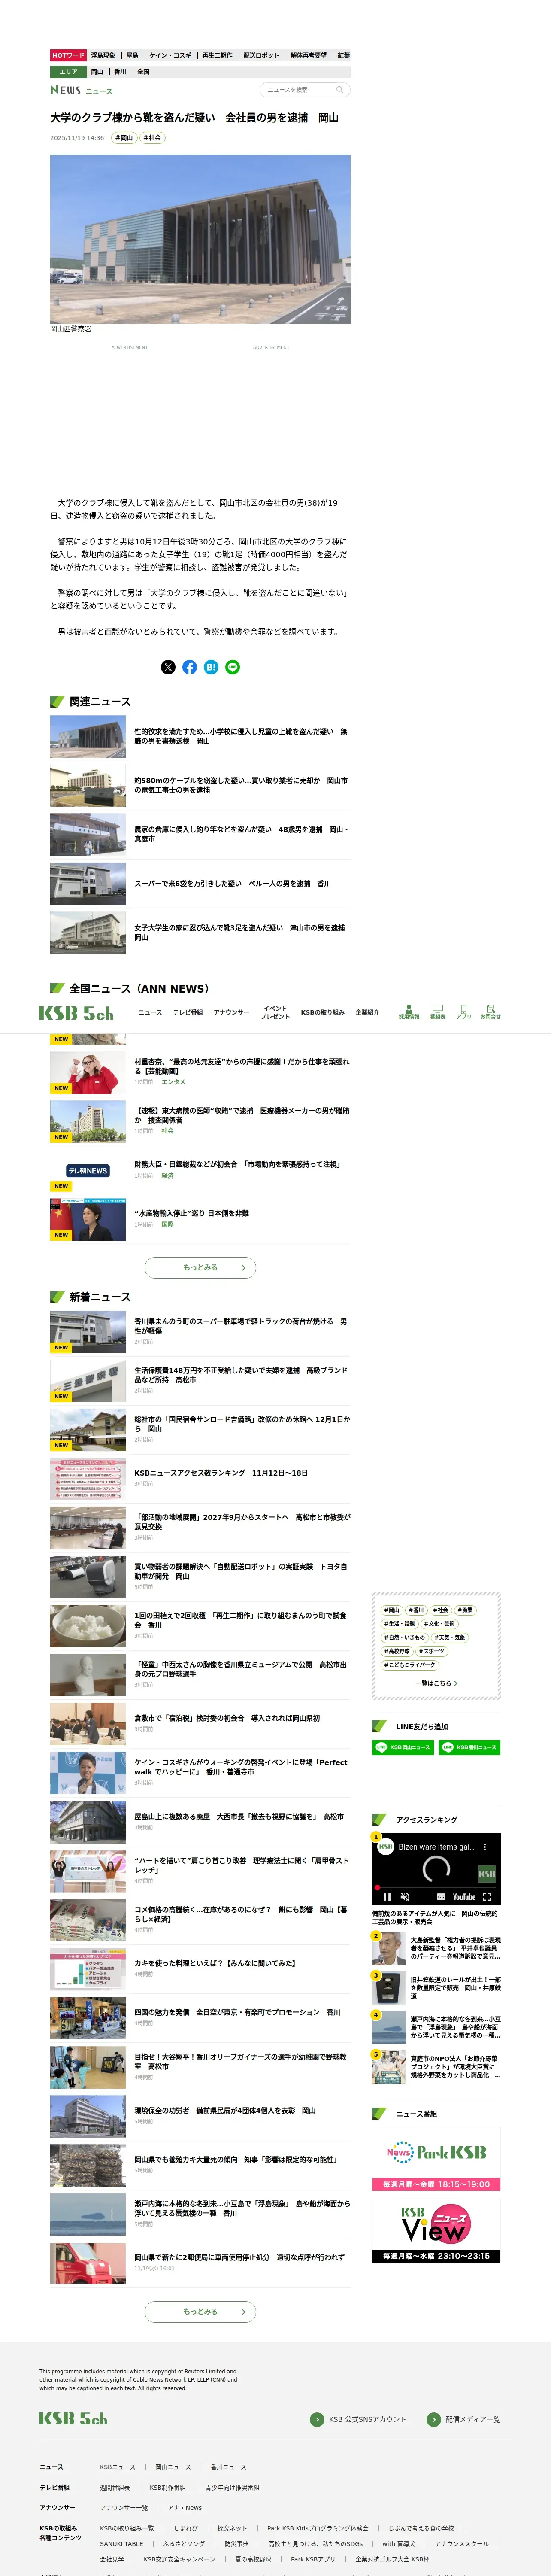Click the 岡山西警察署 article main image
Screen dimensions: 551x2576
pyautogui.click(x=200, y=239)
